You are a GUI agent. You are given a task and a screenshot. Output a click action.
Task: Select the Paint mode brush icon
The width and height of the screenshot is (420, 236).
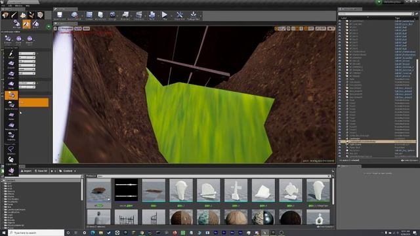tap(14, 15)
